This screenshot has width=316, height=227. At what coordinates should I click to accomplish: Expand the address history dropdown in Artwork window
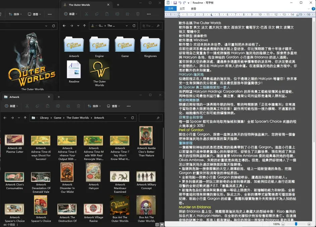[x=125, y=118]
